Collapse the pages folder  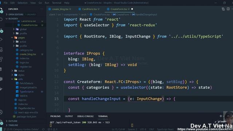21,37
